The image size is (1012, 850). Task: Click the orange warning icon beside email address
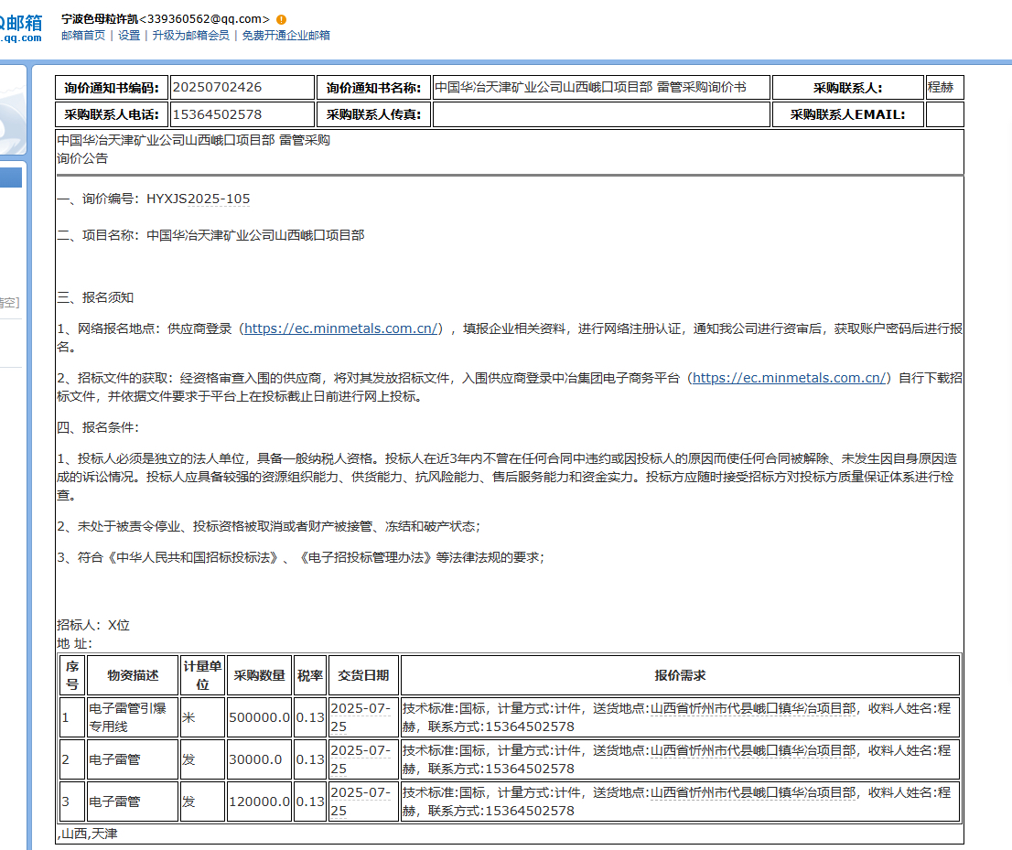coord(282,20)
